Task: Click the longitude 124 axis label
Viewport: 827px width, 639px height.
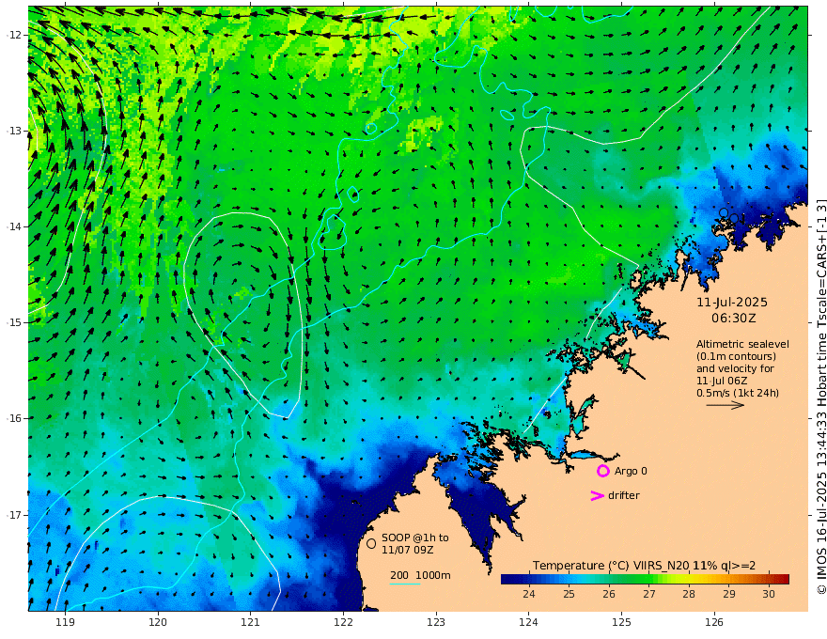Action: [528, 622]
